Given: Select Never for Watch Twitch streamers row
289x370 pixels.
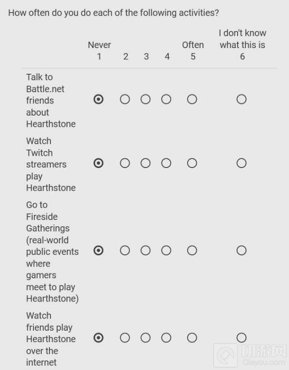Looking at the screenshot, I should coord(98,163).
